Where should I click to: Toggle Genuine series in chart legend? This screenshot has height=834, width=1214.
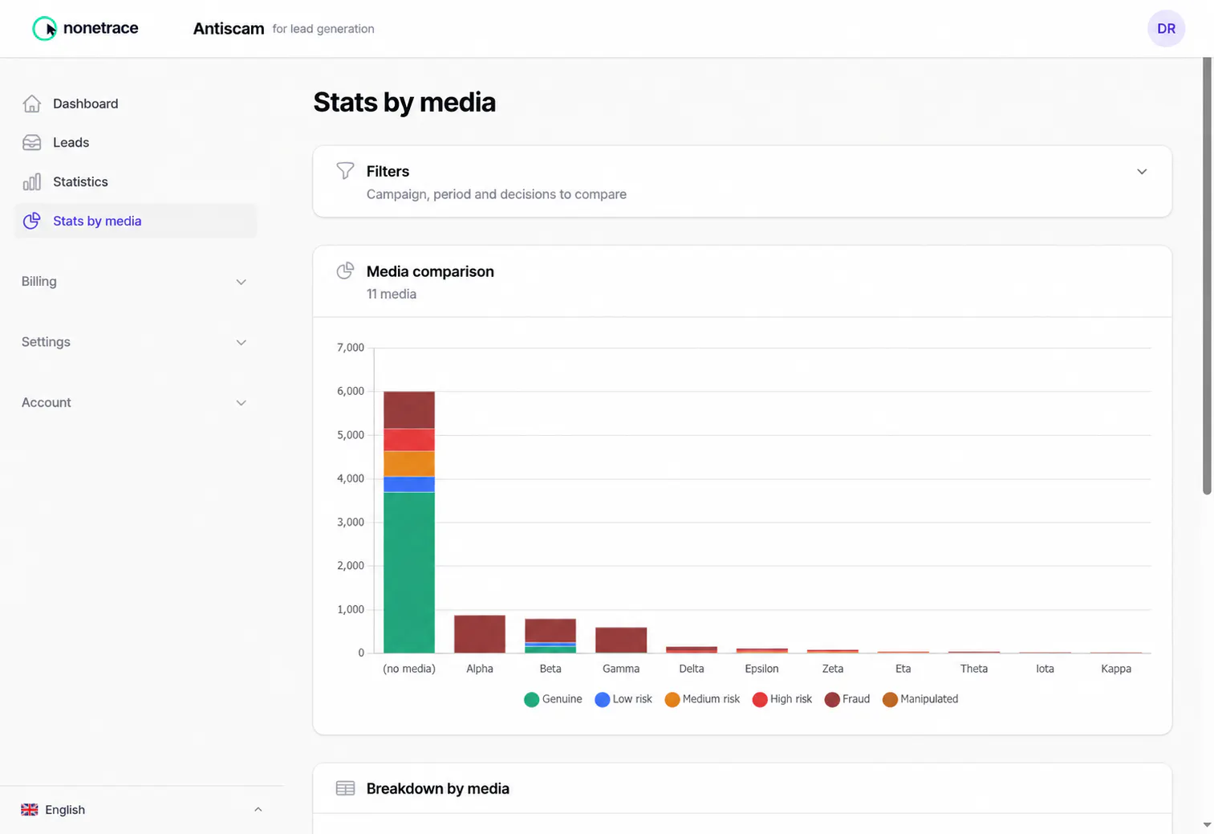tap(553, 699)
